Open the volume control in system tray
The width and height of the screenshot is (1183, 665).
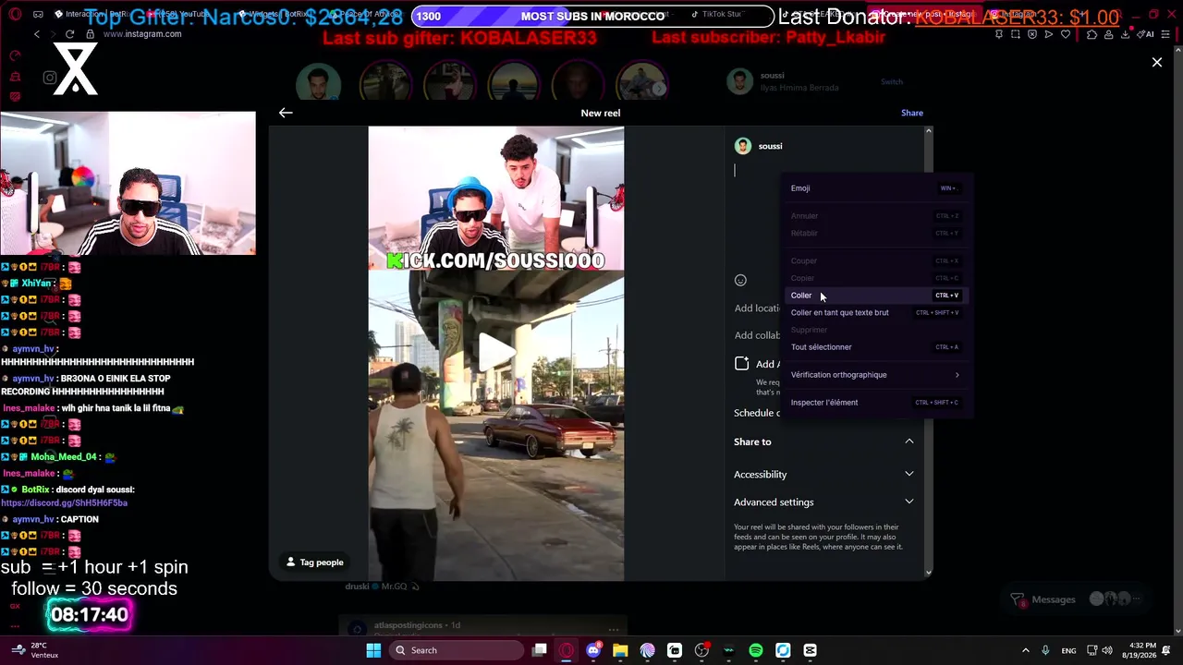coord(1107,650)
